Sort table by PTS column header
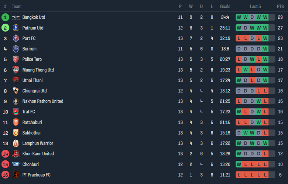Viewport: 288px width, 184px height. (x=280, y=7)
